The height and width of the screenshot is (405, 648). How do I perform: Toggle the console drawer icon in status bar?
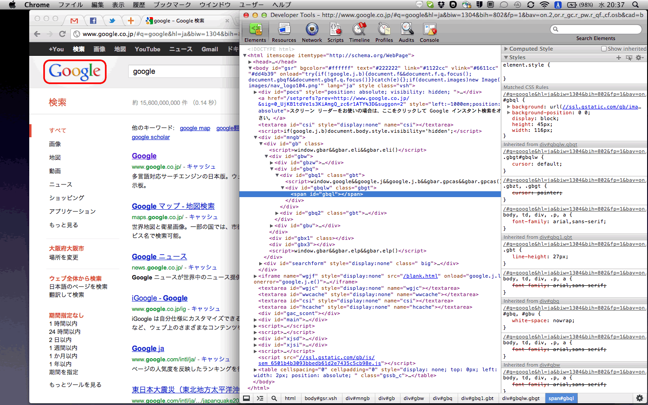[260, 398]
